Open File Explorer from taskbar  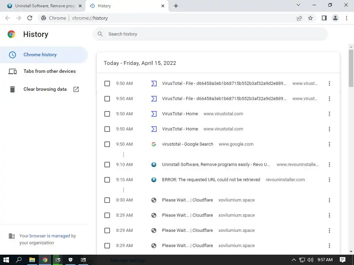[32, 260]
